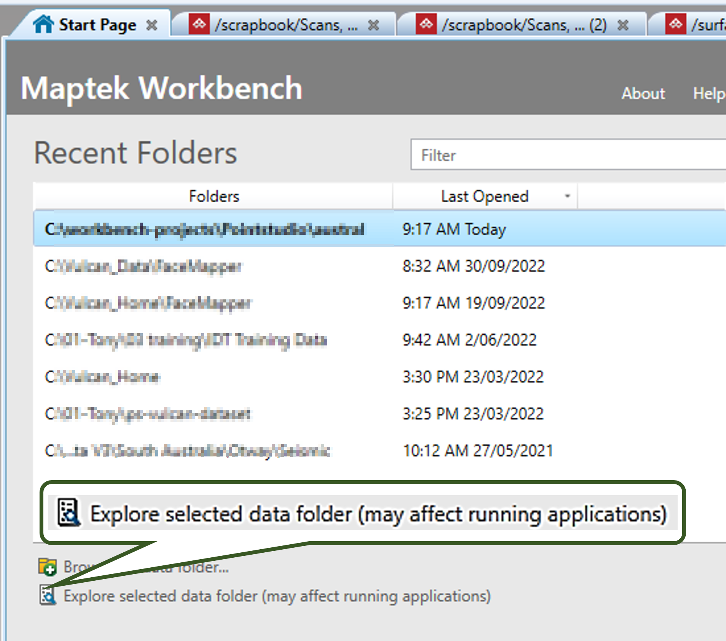Click the Browse for data folder icon
726x641 pixels.
tap(48, 567)
